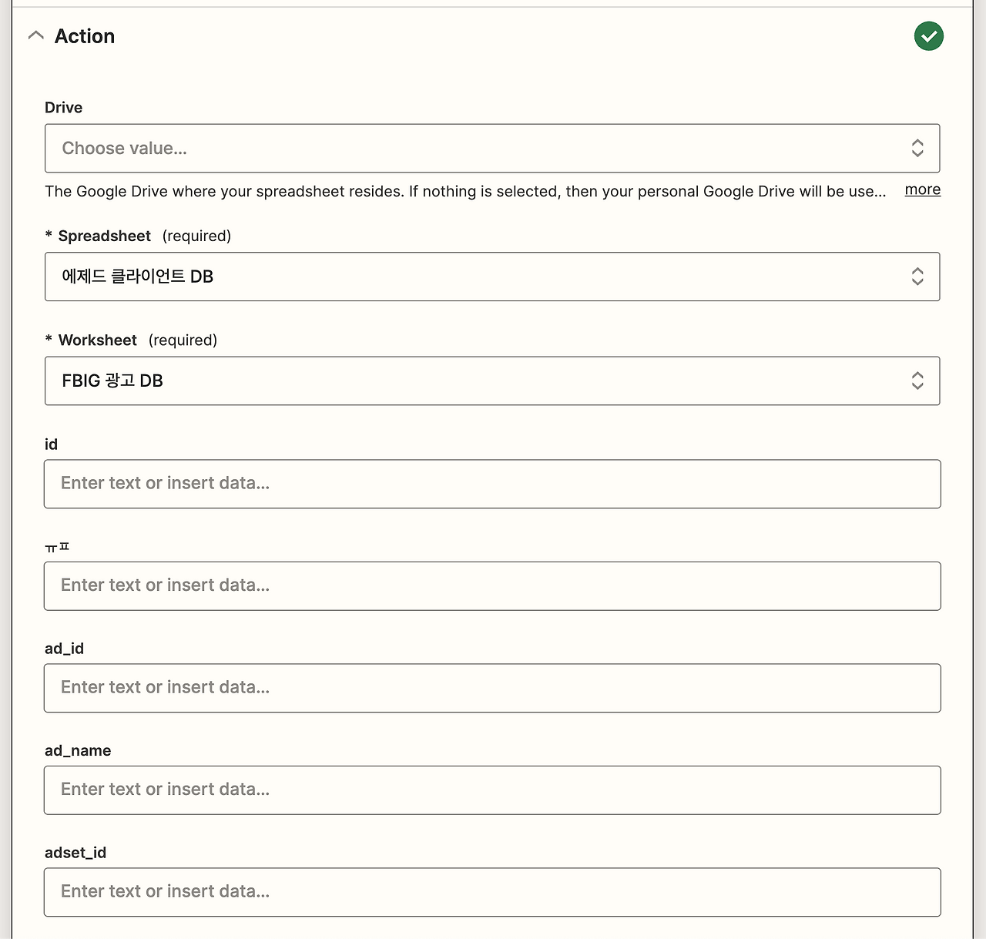Click the ad_name text input

[x=491, y=790]
